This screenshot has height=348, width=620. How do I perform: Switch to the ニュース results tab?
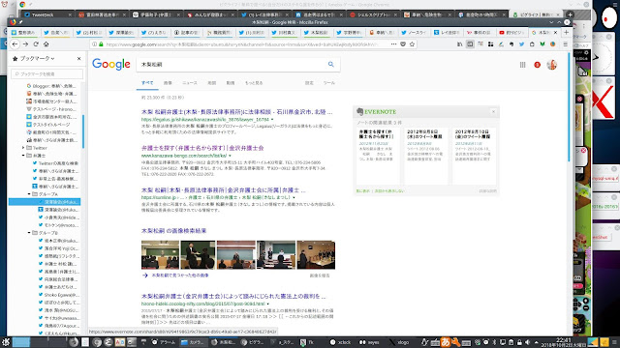pyautogui.click(x=190, y=83)
